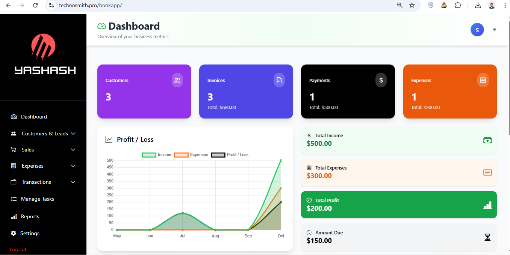Expand the Customers & Leads submenu
The height and width of the screenshot is (255, 510).
[44, 133]
